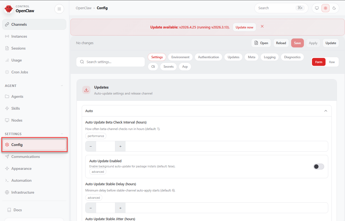Select the Diagnostics filter tab

(x=293, y=57)
